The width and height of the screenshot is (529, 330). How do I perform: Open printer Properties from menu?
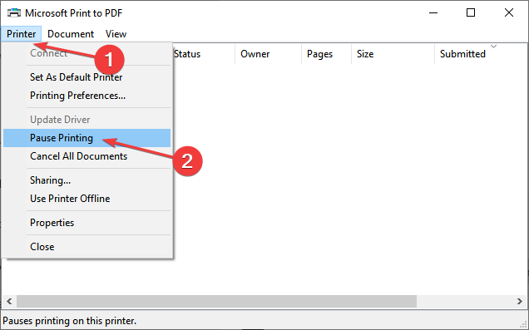[87, 223]
